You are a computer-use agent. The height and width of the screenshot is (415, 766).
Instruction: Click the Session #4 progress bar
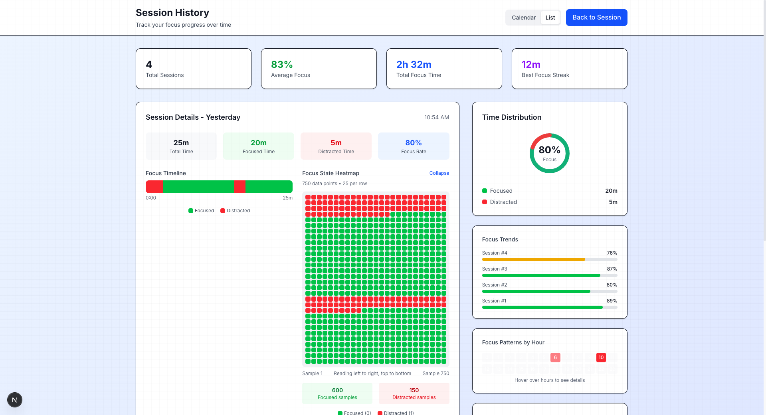coord(550,259)
